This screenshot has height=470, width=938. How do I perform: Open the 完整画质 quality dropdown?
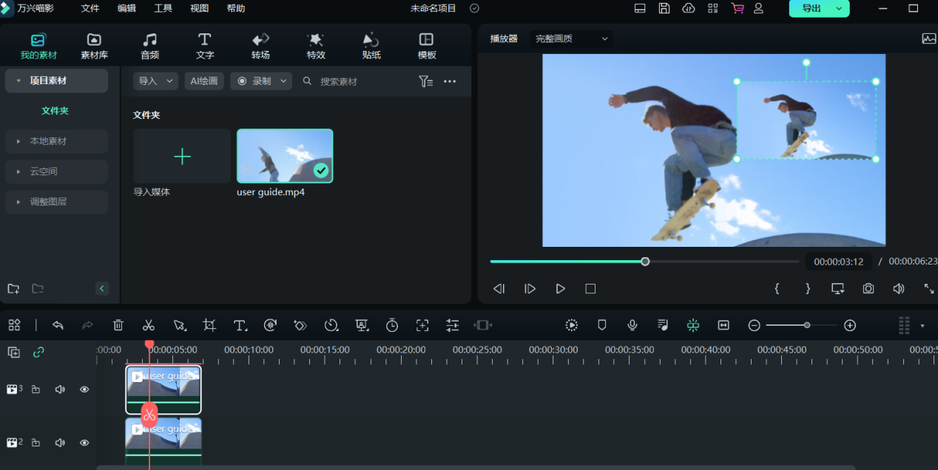coord(571,38)
